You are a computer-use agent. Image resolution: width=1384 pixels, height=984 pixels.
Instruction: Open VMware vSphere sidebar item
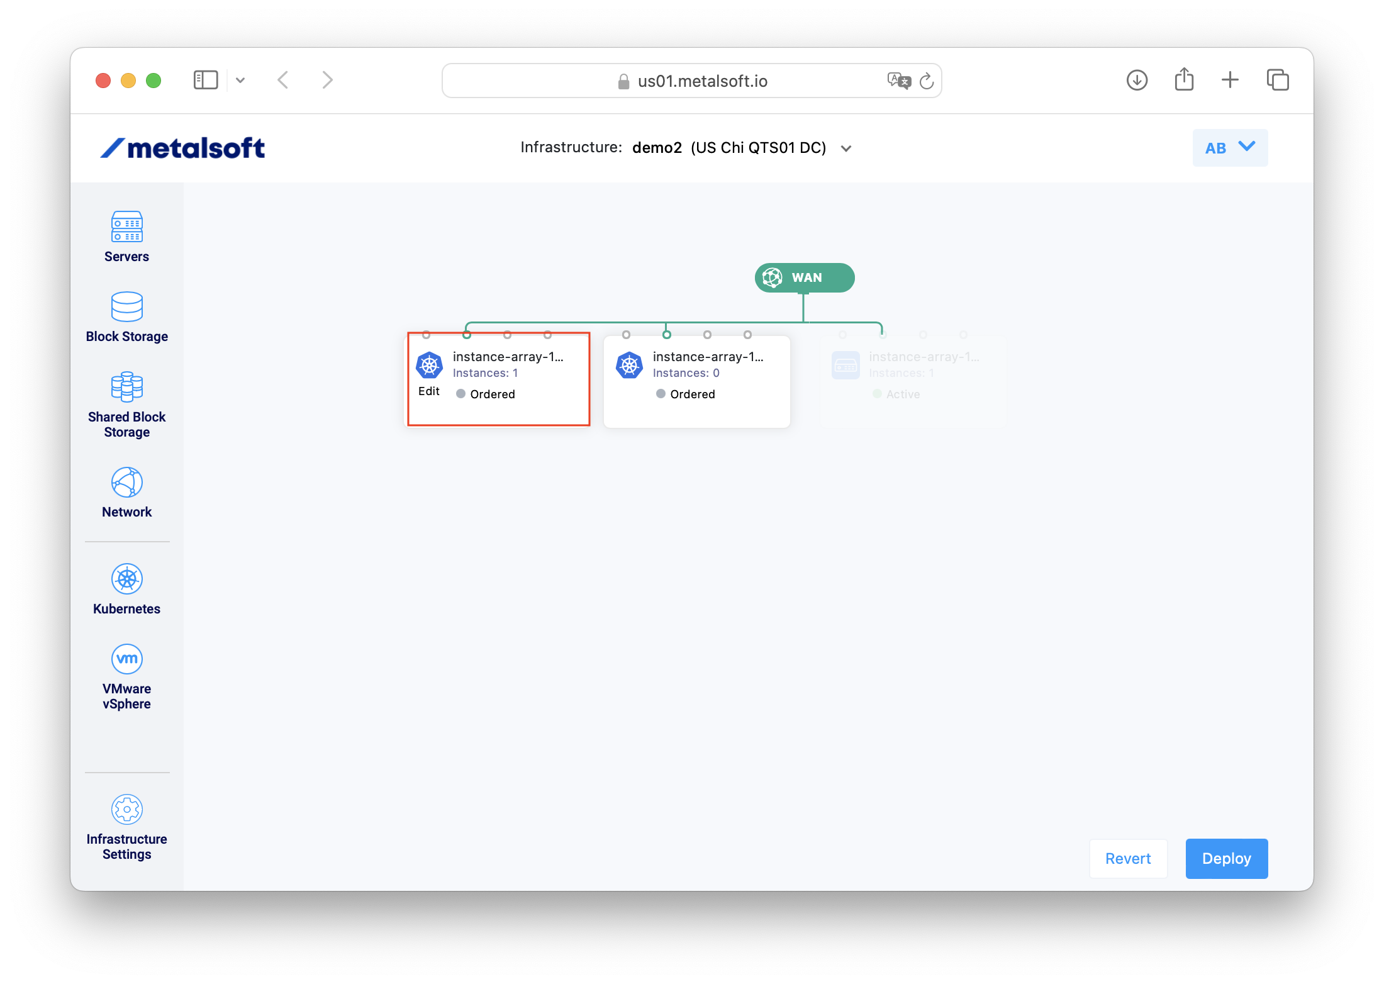tap(126, 659)
